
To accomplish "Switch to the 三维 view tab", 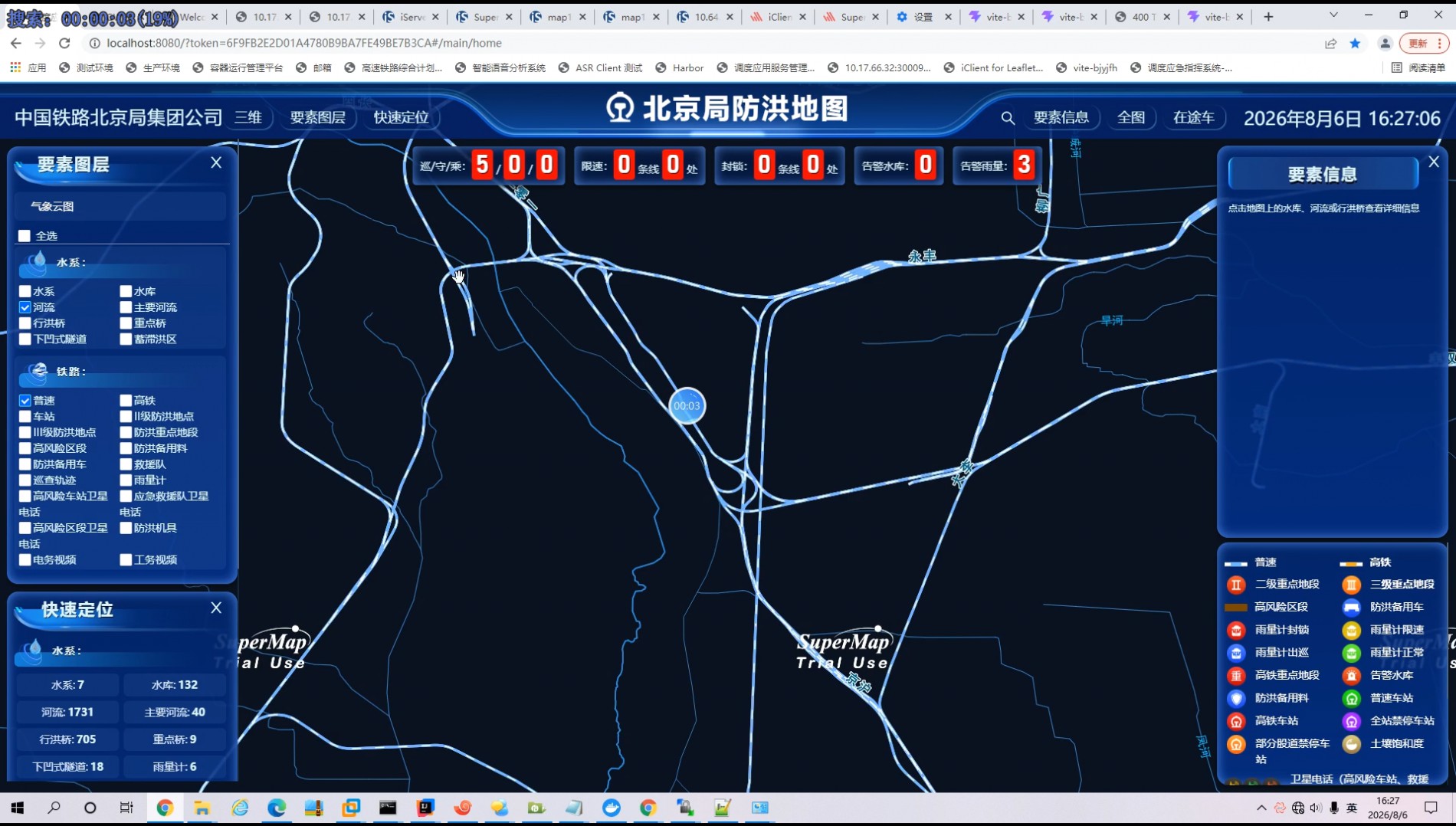I will coord(248,117).
